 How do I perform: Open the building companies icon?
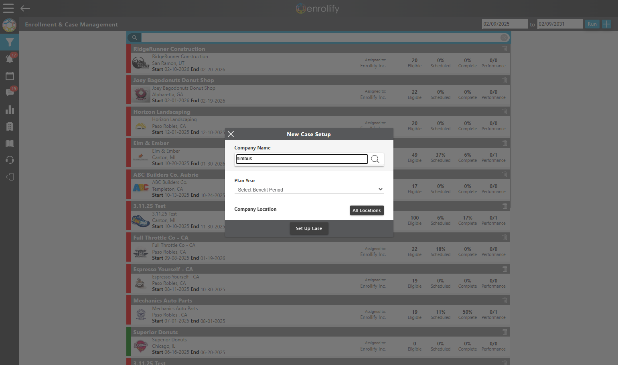[10, 126]
